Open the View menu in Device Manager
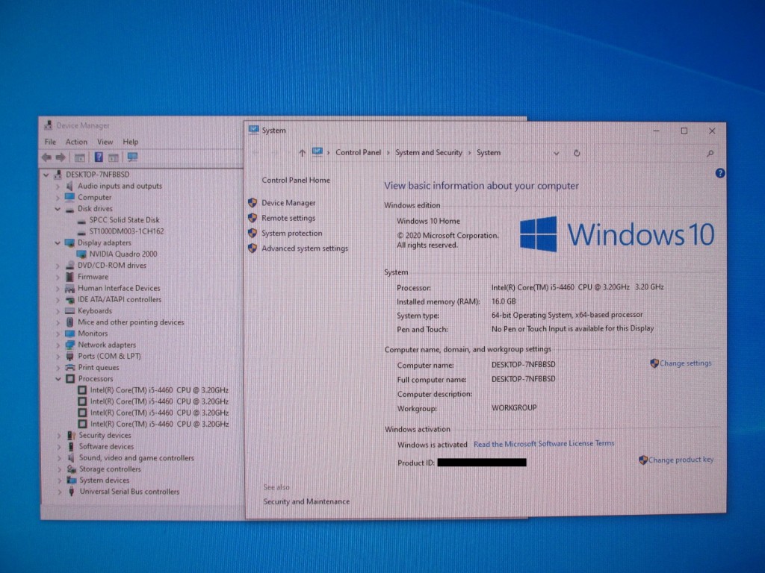765x573 pixels. tap(105, 142)
